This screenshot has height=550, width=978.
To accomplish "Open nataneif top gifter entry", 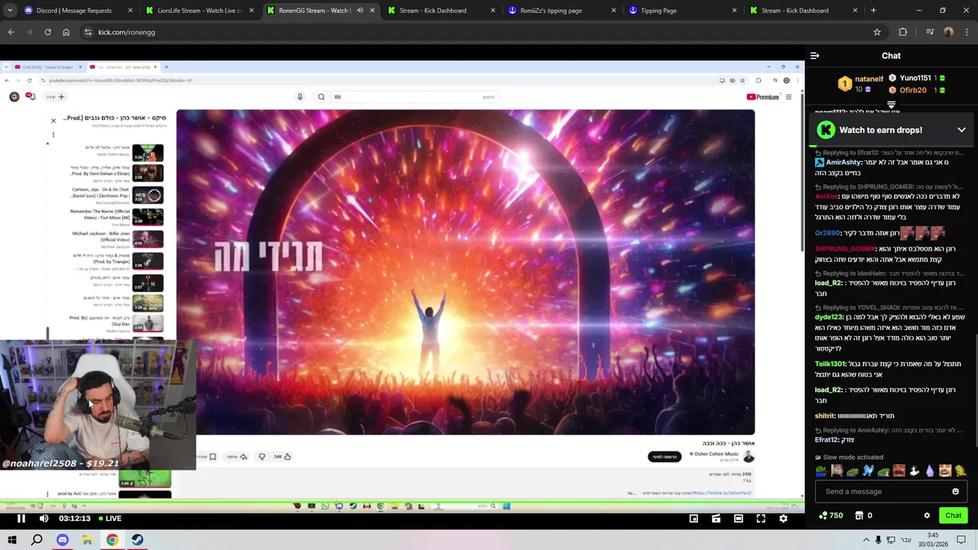I will [860, 83].
